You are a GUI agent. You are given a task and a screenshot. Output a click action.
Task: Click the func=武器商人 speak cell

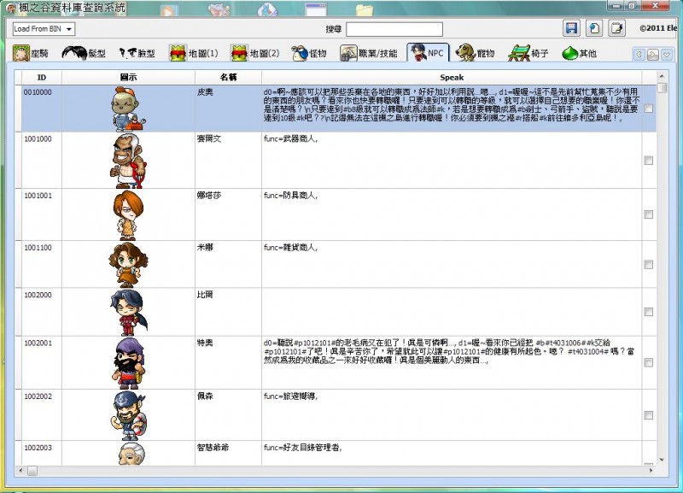[x=452, y=161]
